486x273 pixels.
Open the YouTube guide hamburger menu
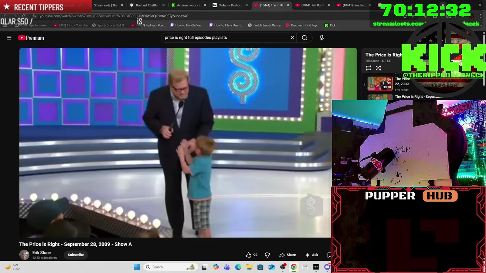click(x=9, y=38)
